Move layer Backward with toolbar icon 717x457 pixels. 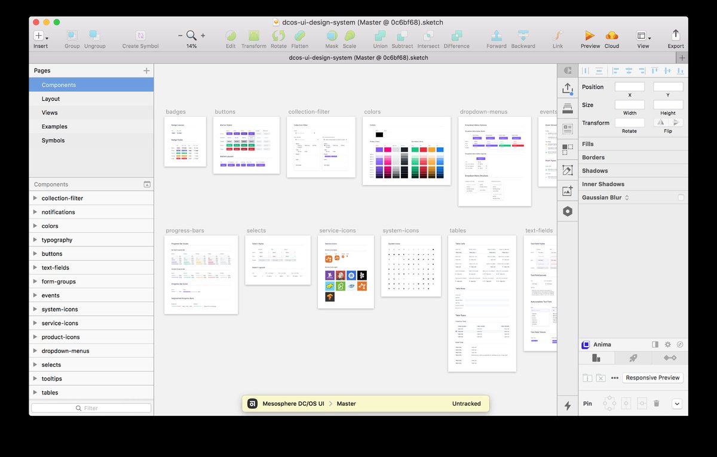(523, 36)
